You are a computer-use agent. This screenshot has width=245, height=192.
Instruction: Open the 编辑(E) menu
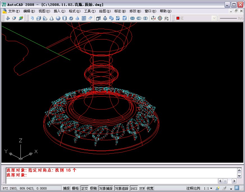[x=29, y=11]
